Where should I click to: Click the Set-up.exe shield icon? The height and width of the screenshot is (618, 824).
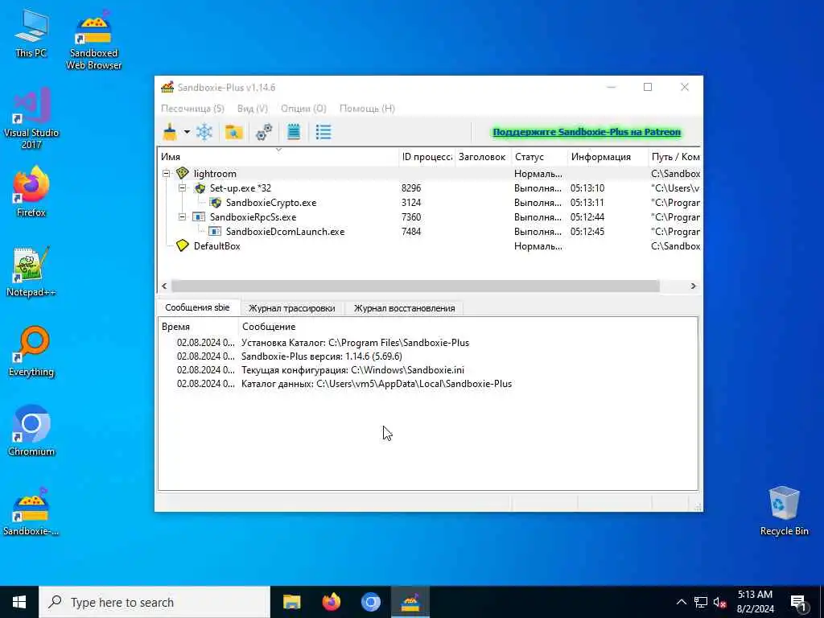point(200,188)
